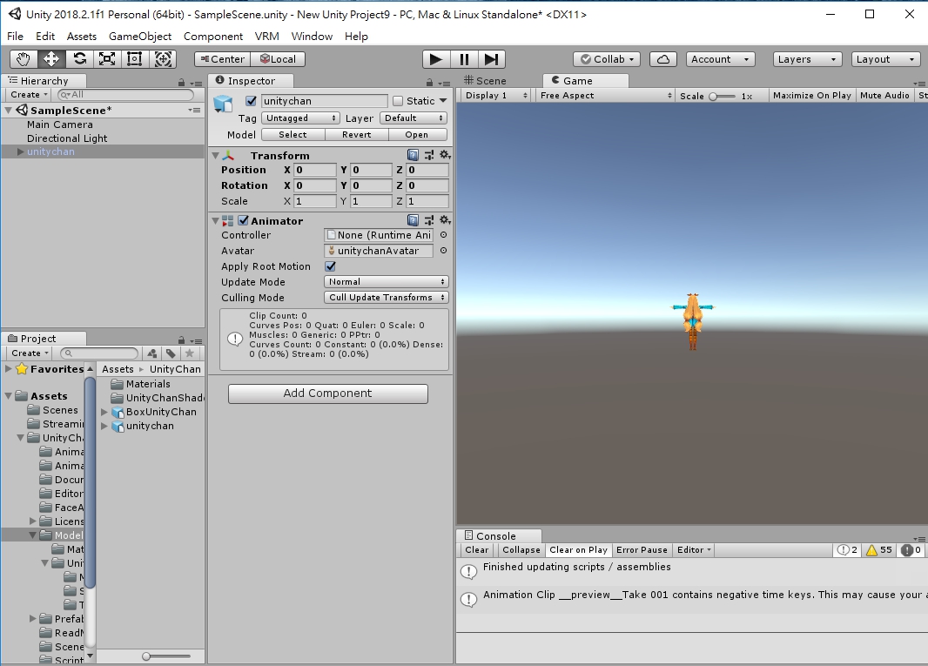Switch to the Scene tab
Image resolution: width=928 pixels, height=666 pixels.
(485, 80)
